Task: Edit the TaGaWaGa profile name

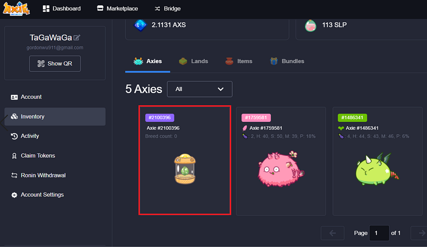Action: tap(77, 38)
